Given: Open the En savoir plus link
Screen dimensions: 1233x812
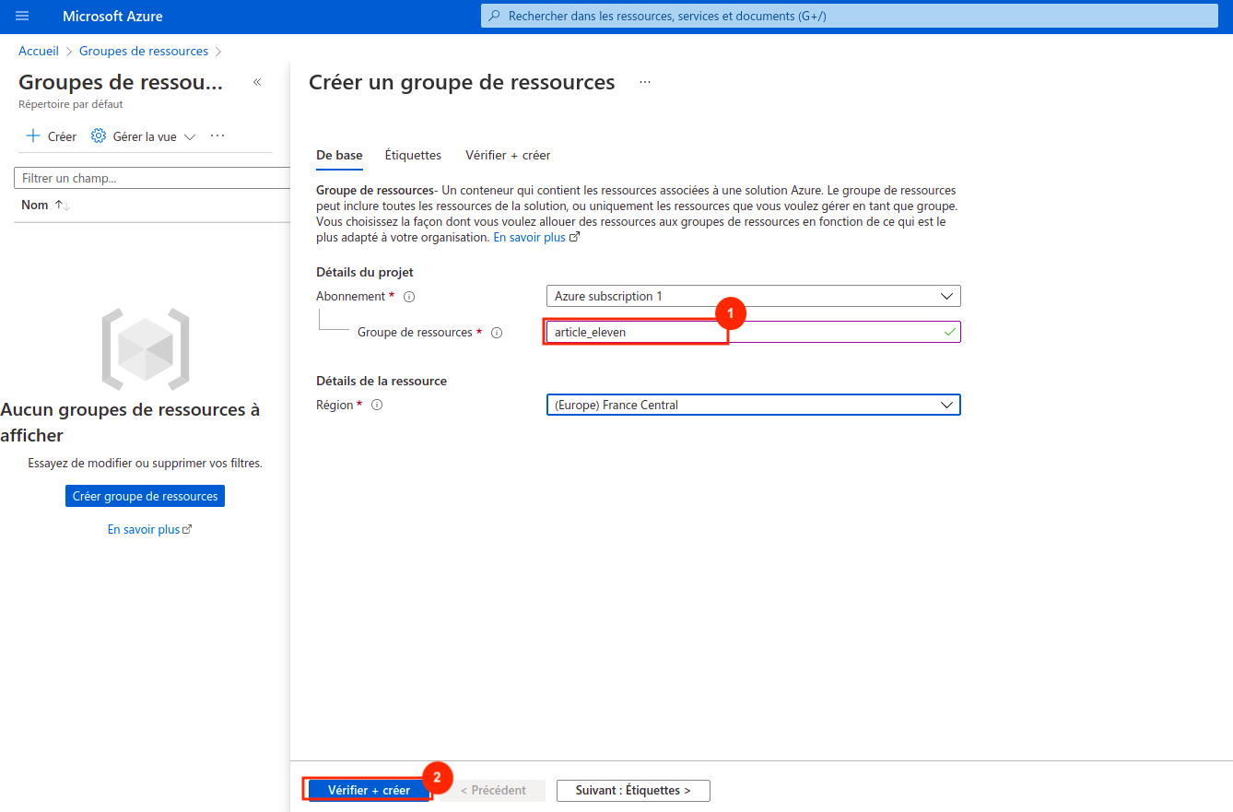Looking at the screenshot, I should 531,237.
